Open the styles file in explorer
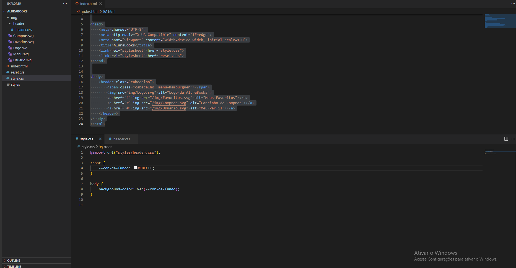The height and width of the screenshot is (268, 516). point(15,84)
